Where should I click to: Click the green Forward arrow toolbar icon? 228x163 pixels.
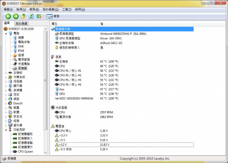coord(16,16)
